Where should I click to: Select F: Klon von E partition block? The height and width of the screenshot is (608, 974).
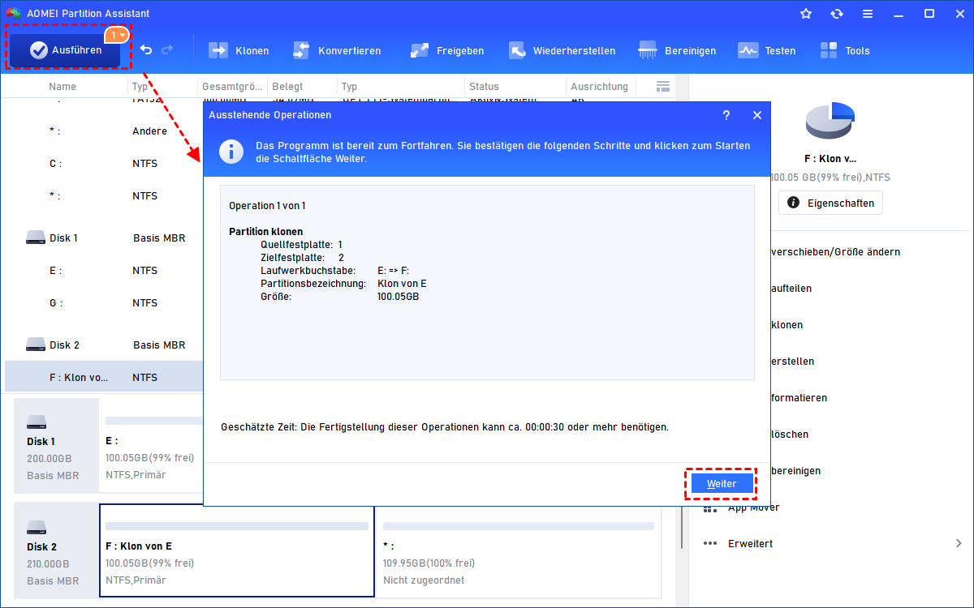(237, 550)
